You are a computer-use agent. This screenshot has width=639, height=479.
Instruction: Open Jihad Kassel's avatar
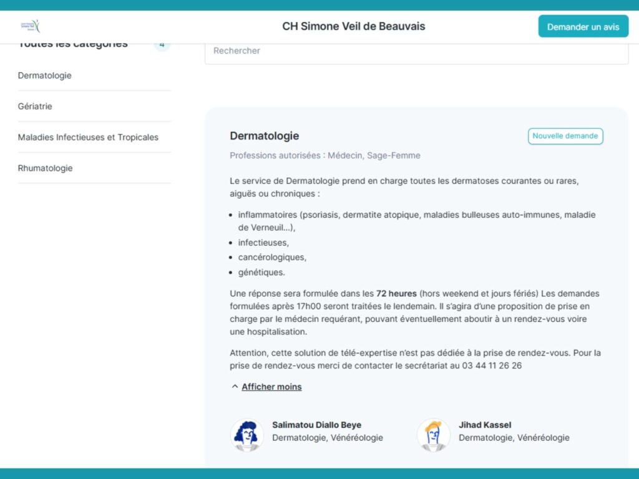[434, 435]
